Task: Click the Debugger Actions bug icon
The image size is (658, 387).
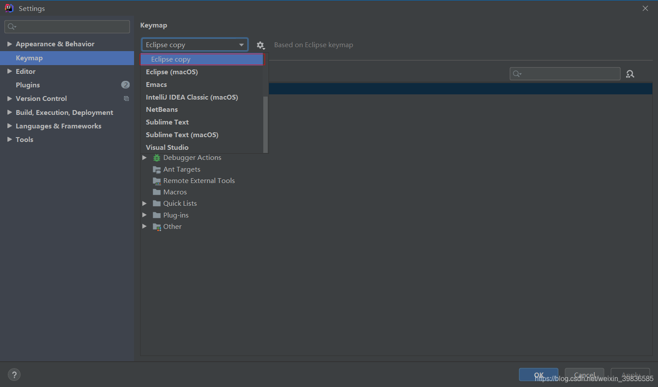Action: pyautogui.click(x=157, y=158)
